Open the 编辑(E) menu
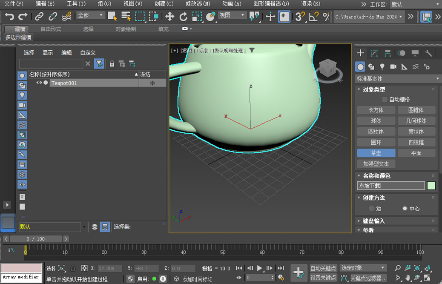This screenshot has width=442, height=284. tap(45, 4)
